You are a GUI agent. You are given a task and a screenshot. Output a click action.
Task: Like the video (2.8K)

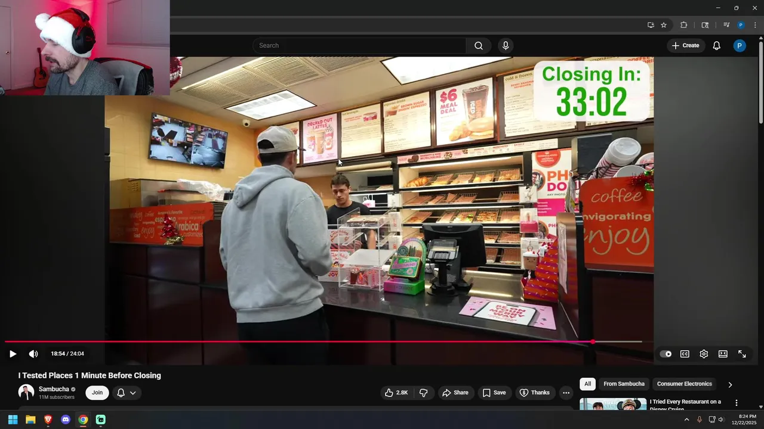click(x=396, y=393)
